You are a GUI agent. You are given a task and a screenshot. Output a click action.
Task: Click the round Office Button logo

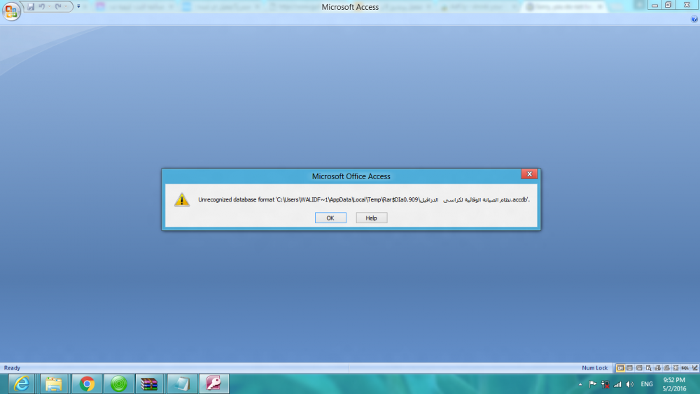pos(11,10)
